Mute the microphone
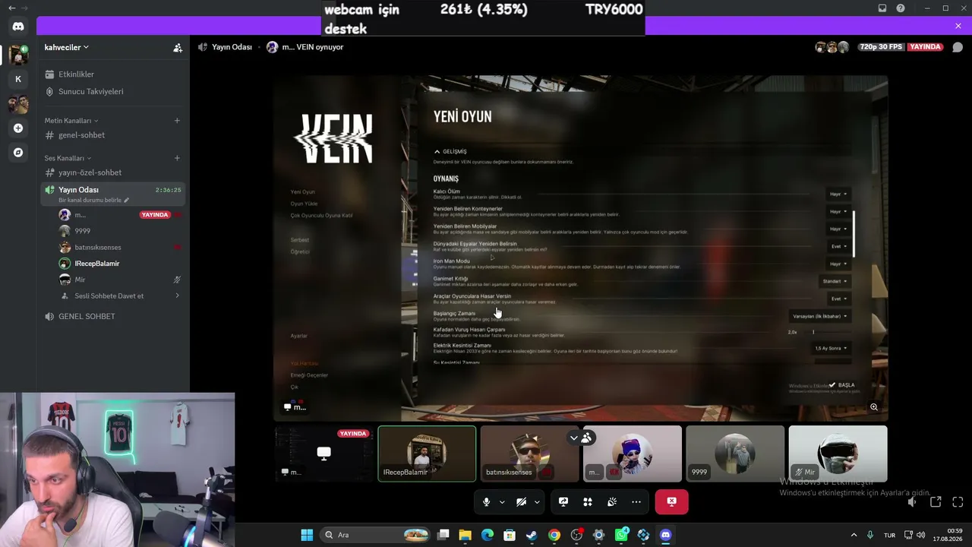 tap(487, 502)
